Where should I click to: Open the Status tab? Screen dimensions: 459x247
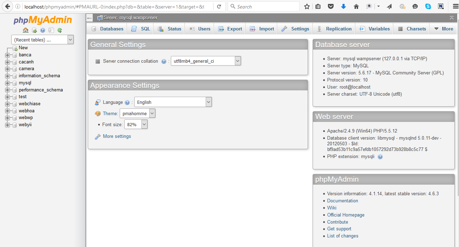tap(169, 29)
